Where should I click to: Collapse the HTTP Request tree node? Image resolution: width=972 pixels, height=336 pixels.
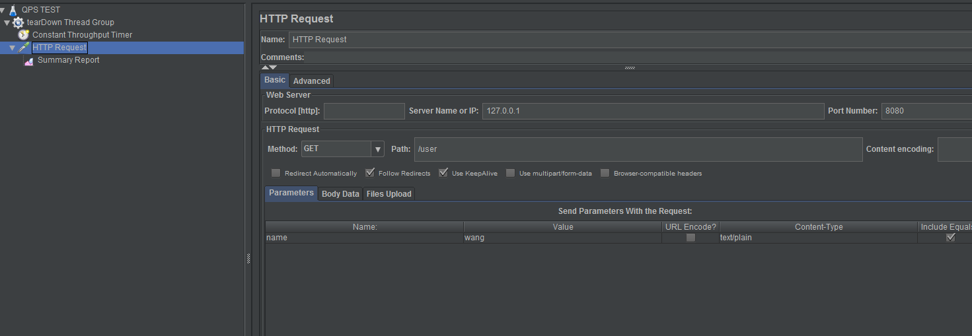pos(13,48)
